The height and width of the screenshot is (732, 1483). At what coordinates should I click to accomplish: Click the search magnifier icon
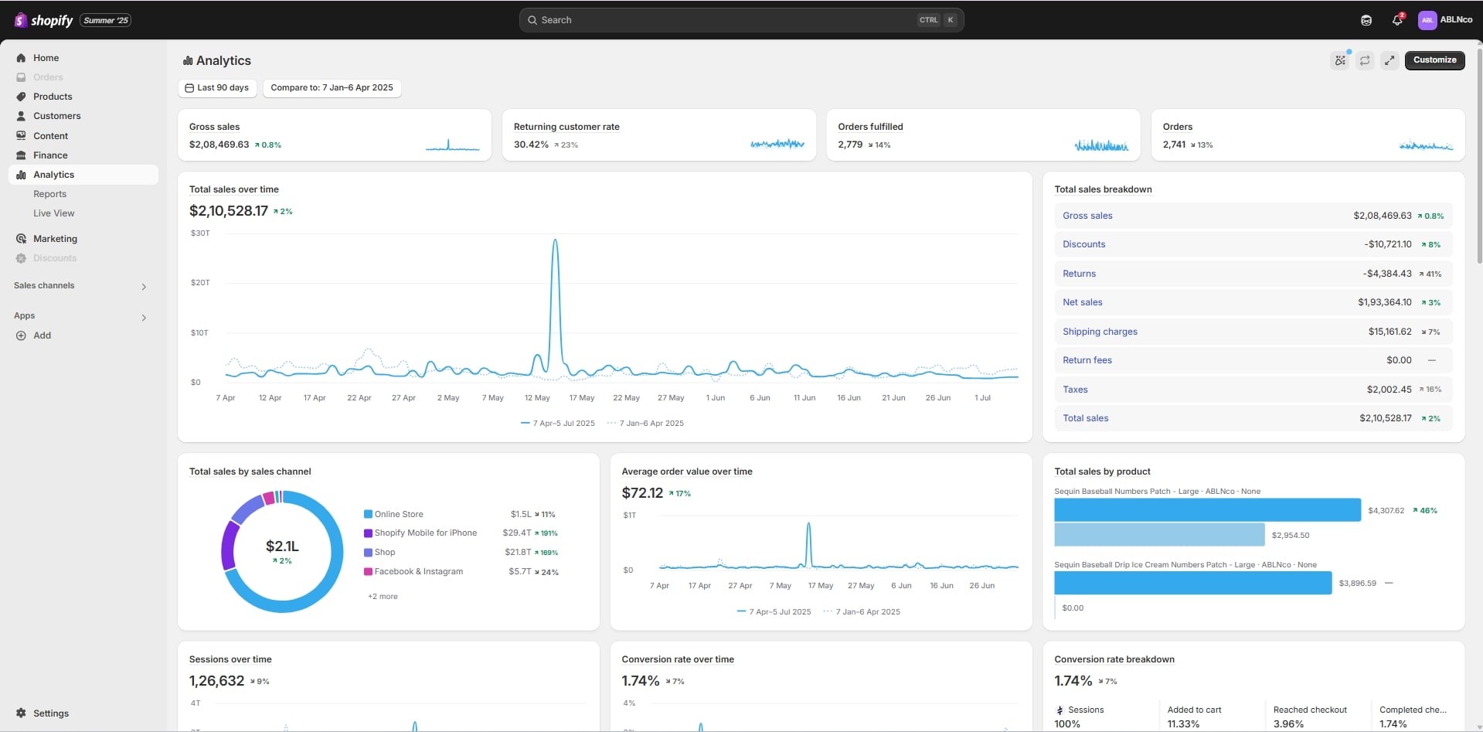pyautogui.click(x=532, y=20)
